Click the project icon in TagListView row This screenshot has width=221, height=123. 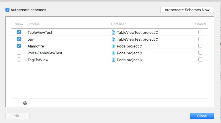tap(114, 60)
